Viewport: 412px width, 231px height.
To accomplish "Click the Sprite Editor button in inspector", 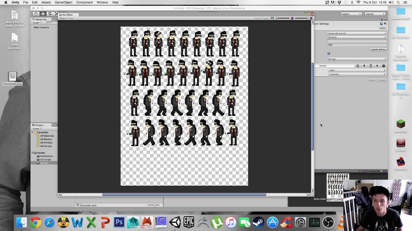I will (x=379, y=49).
